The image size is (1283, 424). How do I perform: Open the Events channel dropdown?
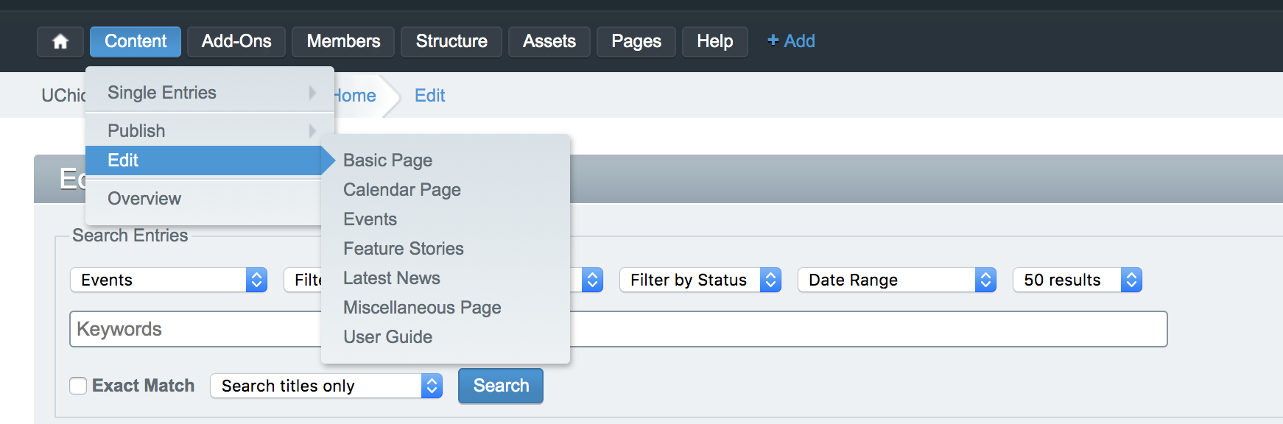pos(169,280)
